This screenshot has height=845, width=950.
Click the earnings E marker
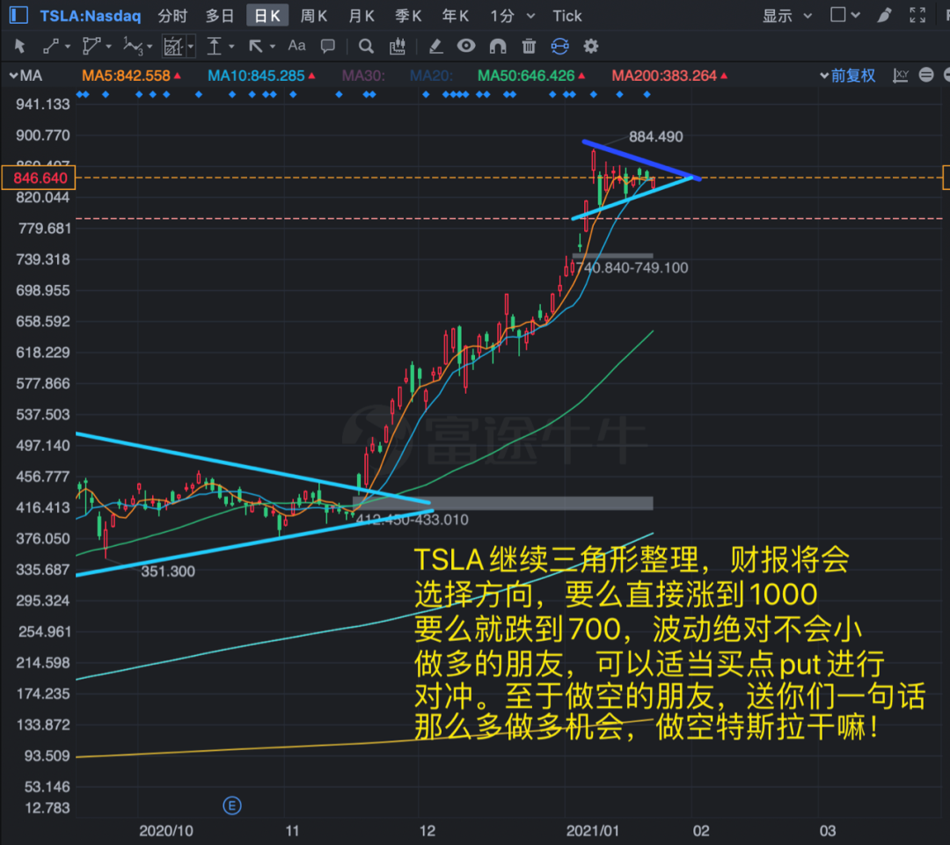[232, 805]
